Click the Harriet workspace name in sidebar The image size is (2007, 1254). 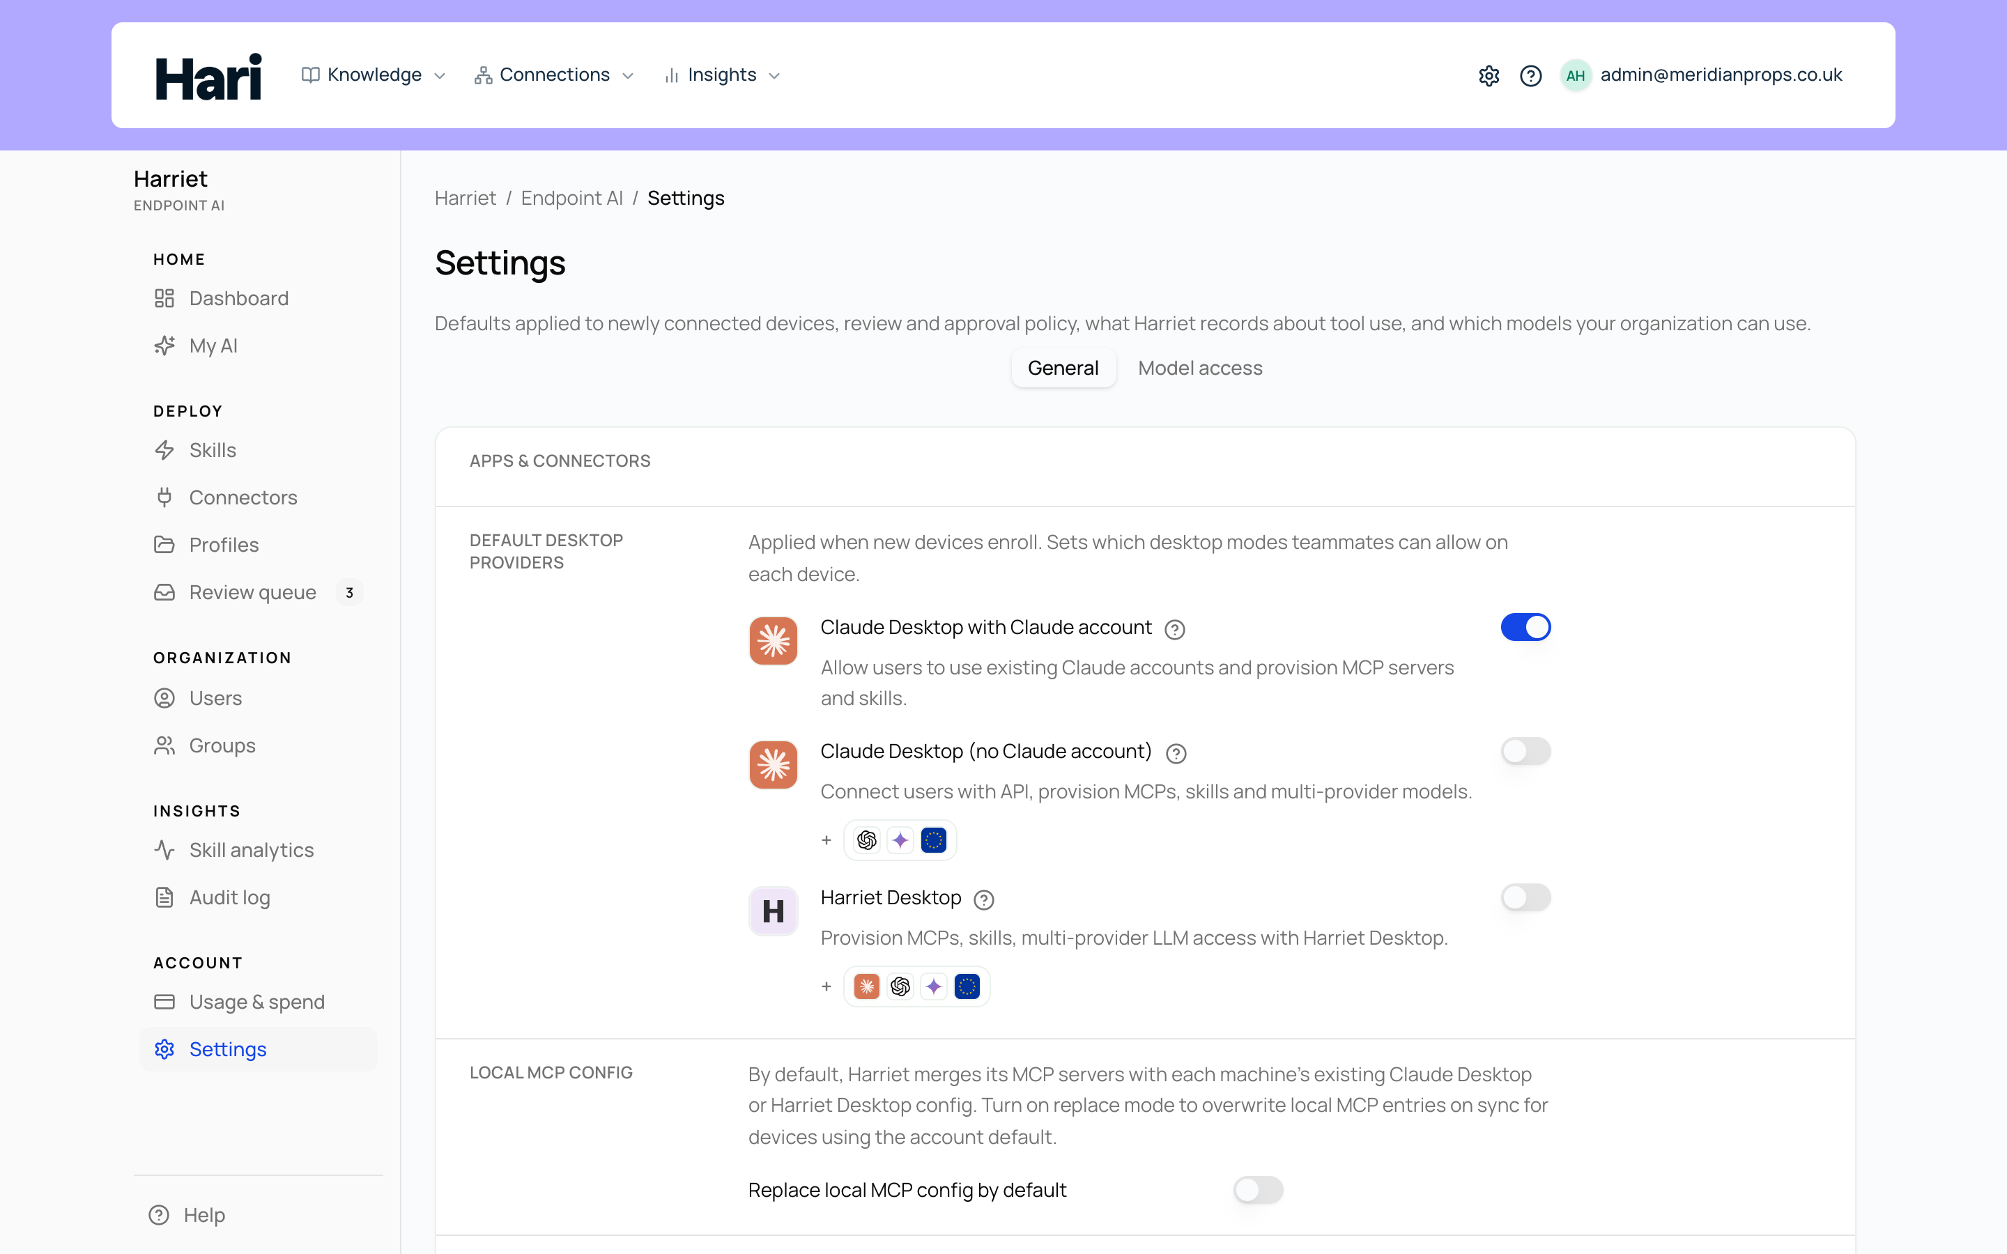click(171, 179)
